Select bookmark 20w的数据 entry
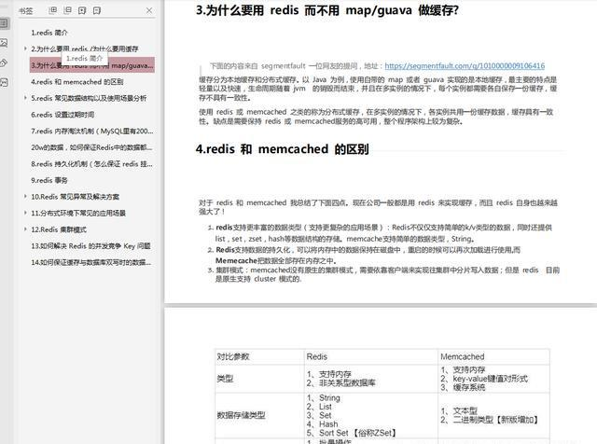The height and width of the screenshot is (444, 597). 91,147
